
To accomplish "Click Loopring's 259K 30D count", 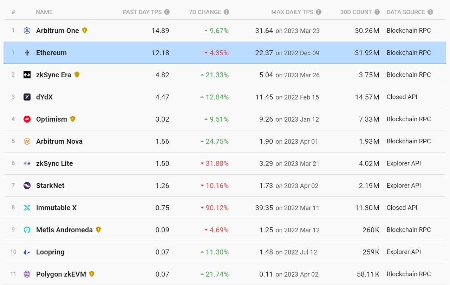I will click(x=371, y=252).
